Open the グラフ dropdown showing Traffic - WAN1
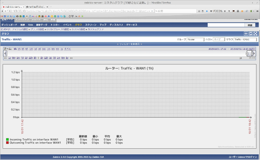 tap(245, 39)
